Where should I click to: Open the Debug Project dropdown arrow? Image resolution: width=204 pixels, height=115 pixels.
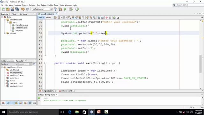[x=74, y=9]
